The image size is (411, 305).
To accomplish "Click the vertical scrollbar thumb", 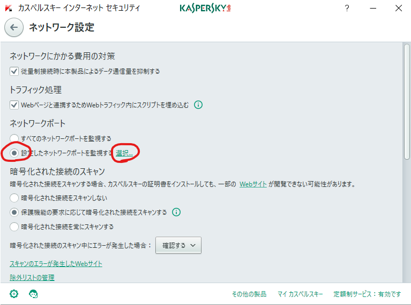I will 407,101.
